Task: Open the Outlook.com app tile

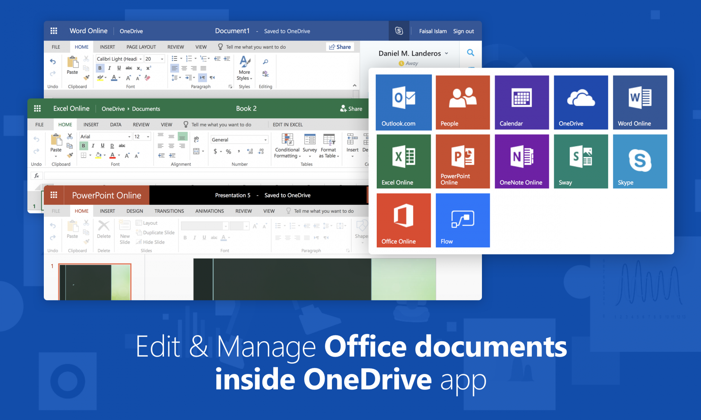Action: (403, 102)
